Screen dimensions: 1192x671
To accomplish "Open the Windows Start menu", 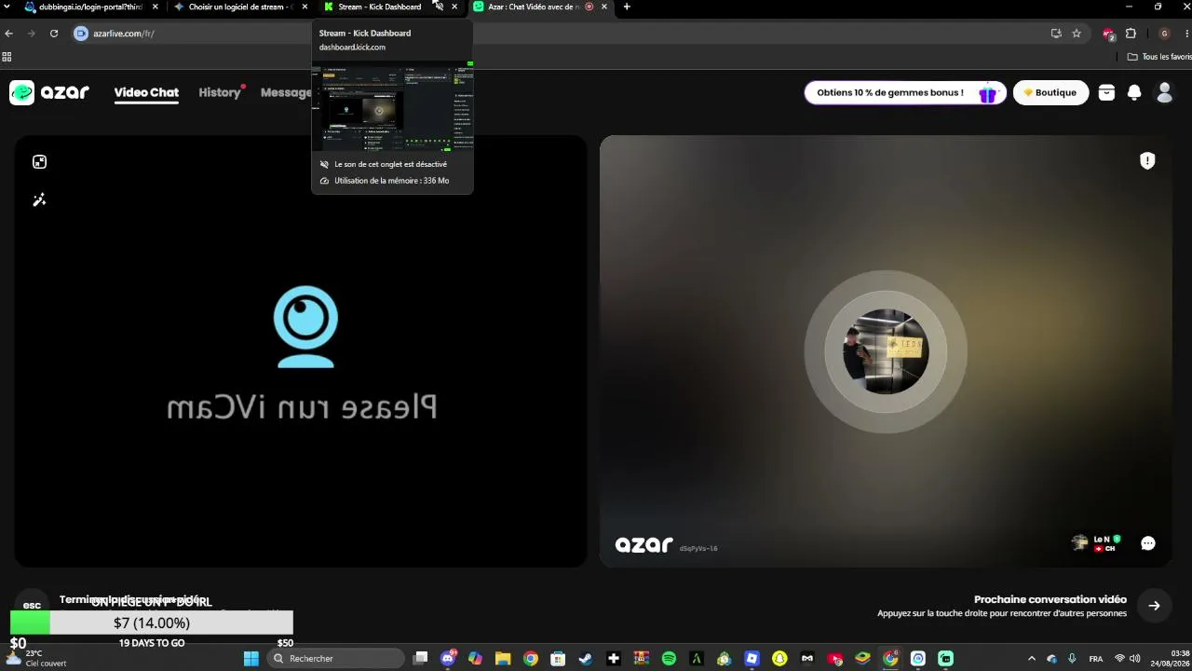I will pos(251,659).
